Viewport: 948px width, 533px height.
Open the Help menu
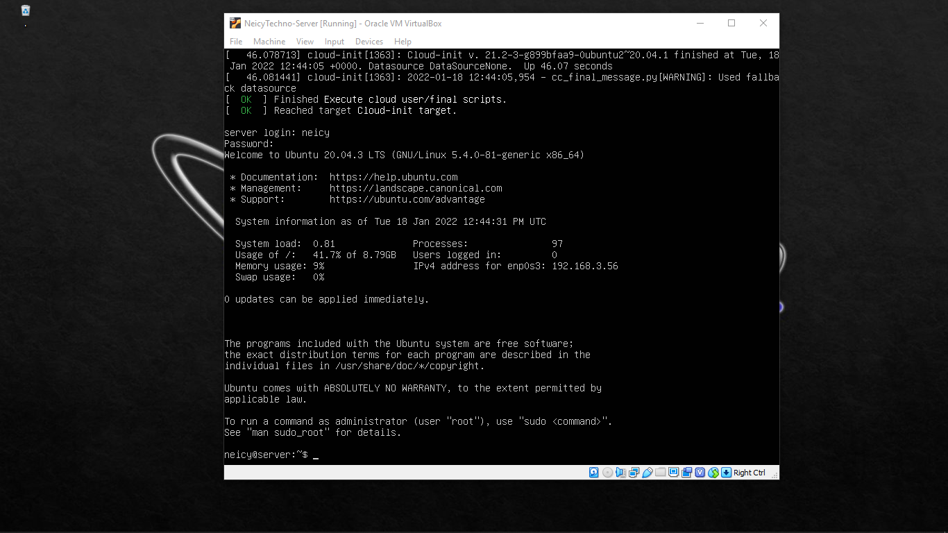point(403,42)
